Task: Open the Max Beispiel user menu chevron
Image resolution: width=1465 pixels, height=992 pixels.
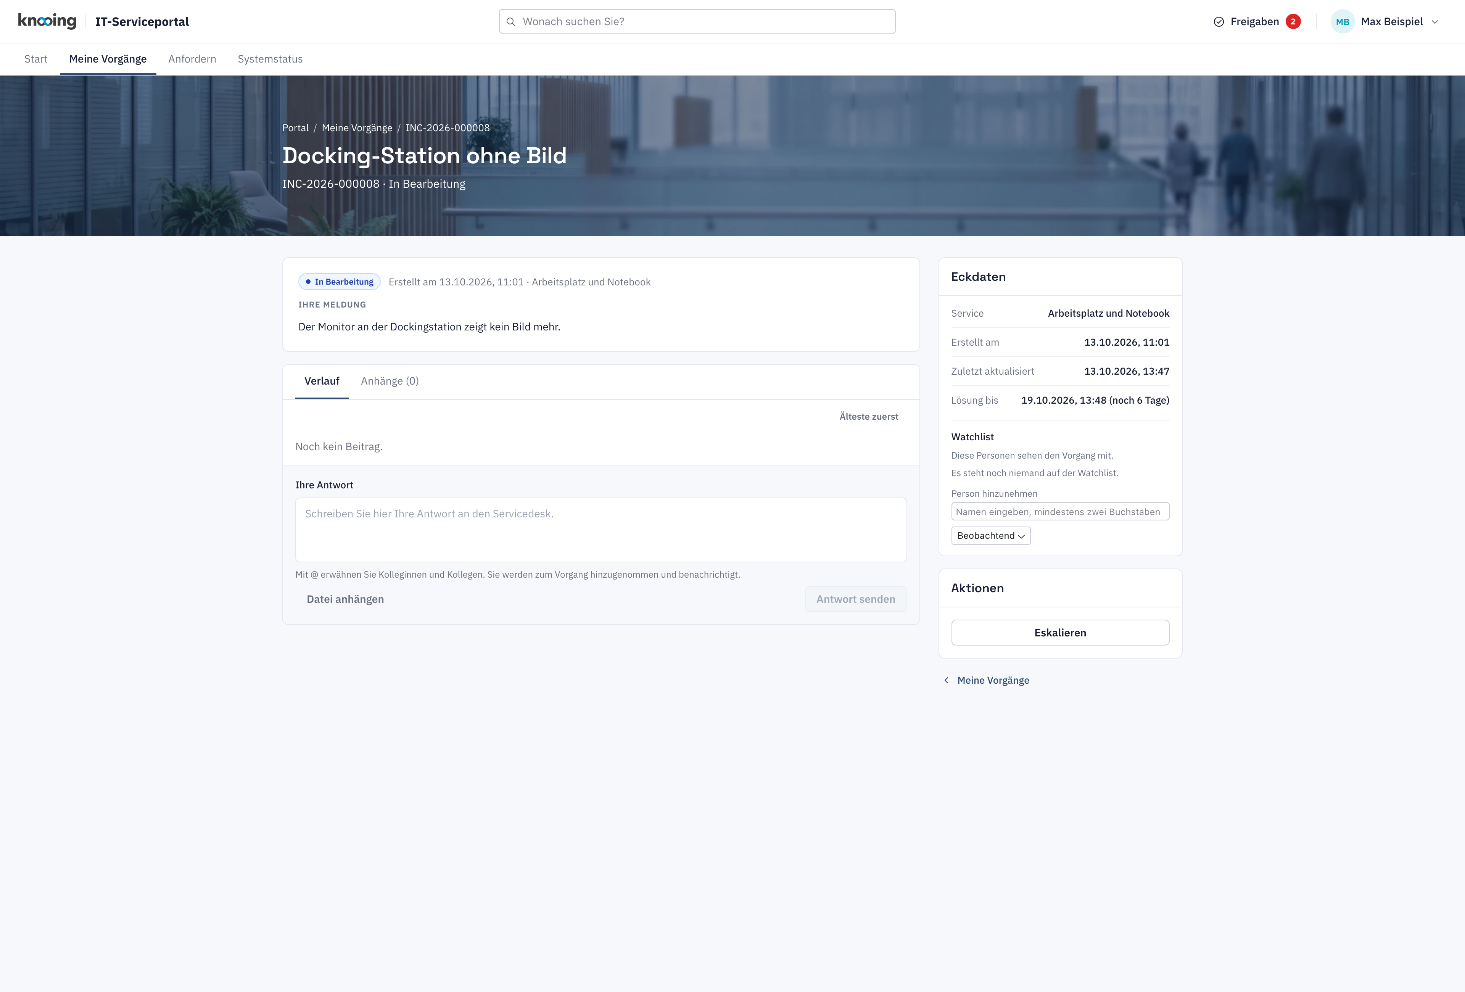Action: click(x=1435, y=22)
